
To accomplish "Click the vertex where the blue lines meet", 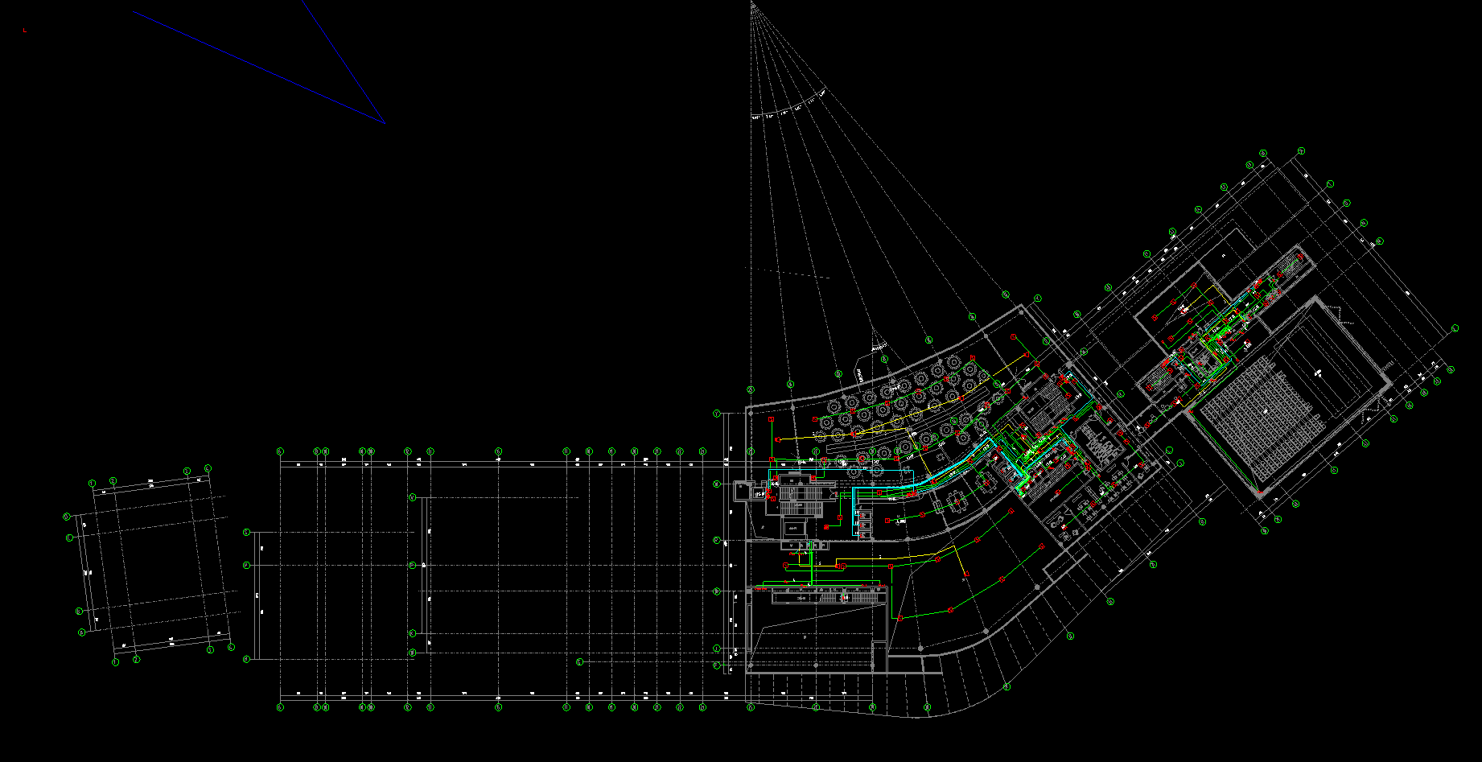I will tap(385, 123).
